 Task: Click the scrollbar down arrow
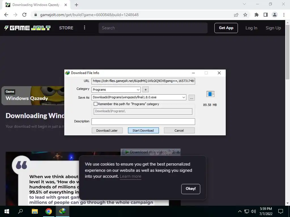288,203
